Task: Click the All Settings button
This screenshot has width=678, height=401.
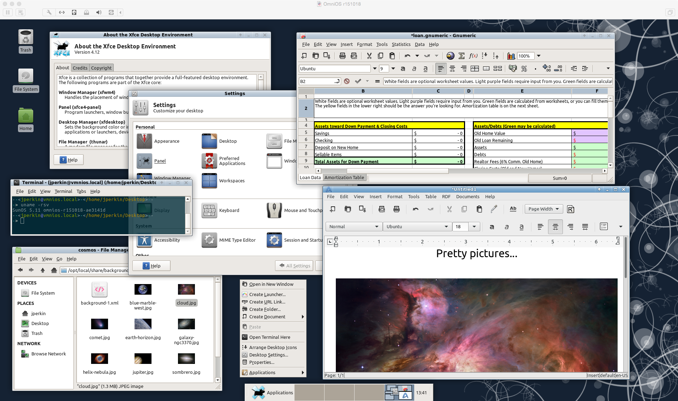Action: [295, 266]
